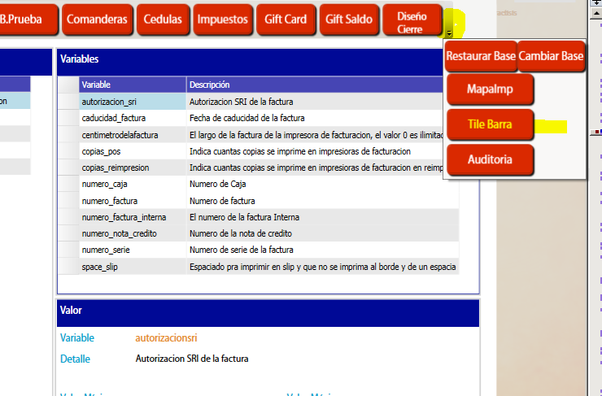Click the Diseño Cierre button
This screenshot has height=396, width=602.
click(412, 20)
